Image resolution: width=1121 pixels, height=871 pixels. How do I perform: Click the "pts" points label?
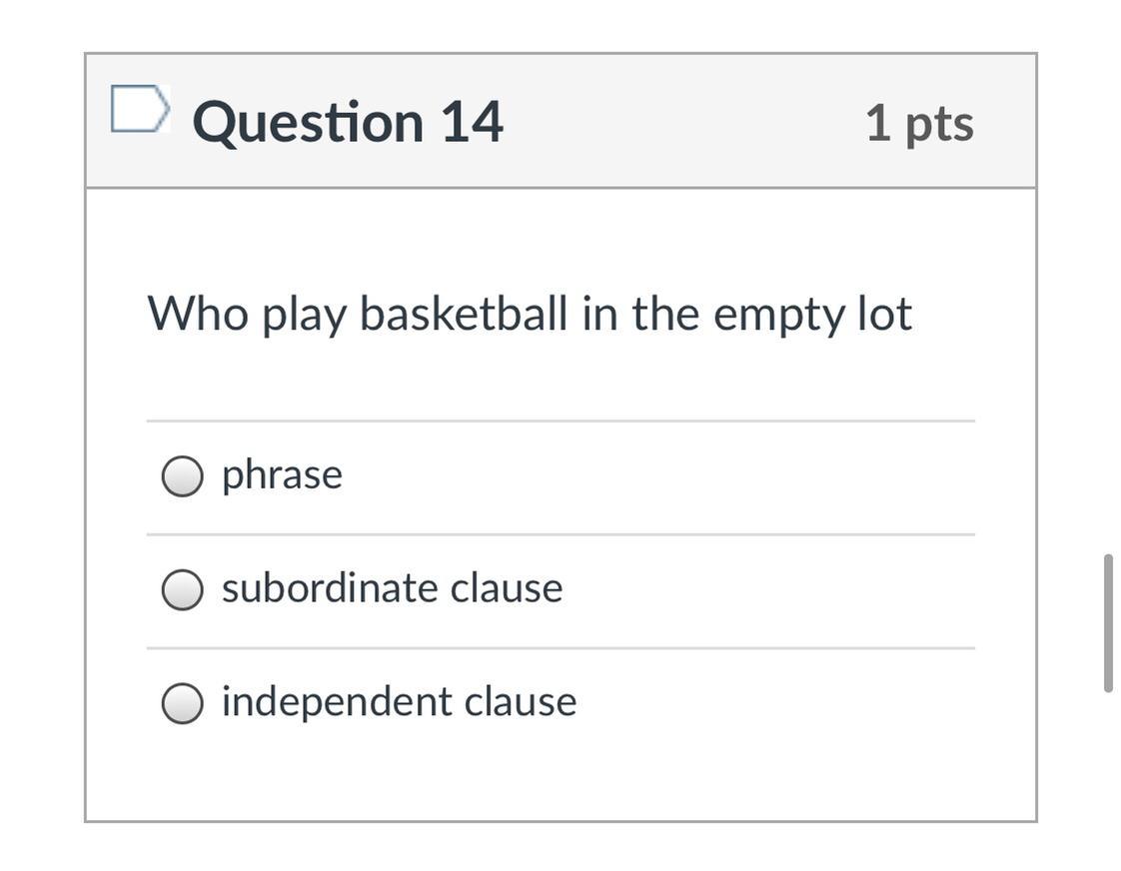[939, 124]
